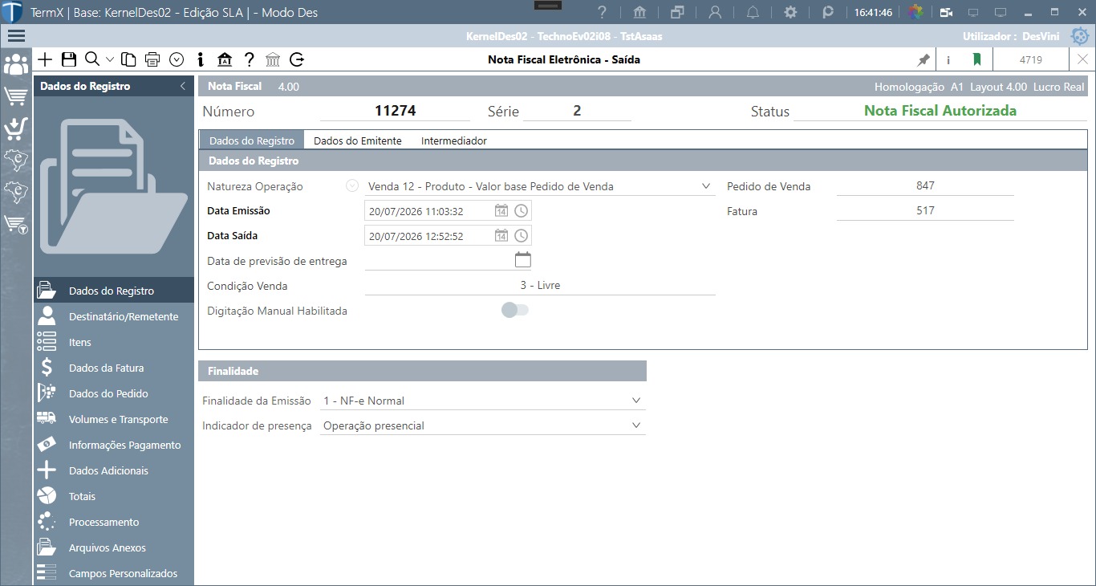This screenshot has width=1096, height=586.
Task: Open the Processamento section
Action: 114,522
